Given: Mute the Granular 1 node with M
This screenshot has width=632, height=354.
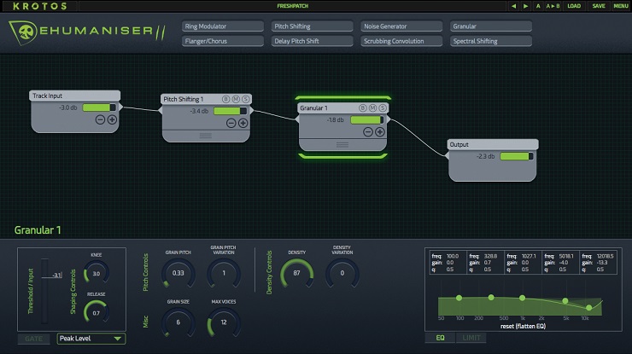Looking at the screenshot, I should 373,108.
